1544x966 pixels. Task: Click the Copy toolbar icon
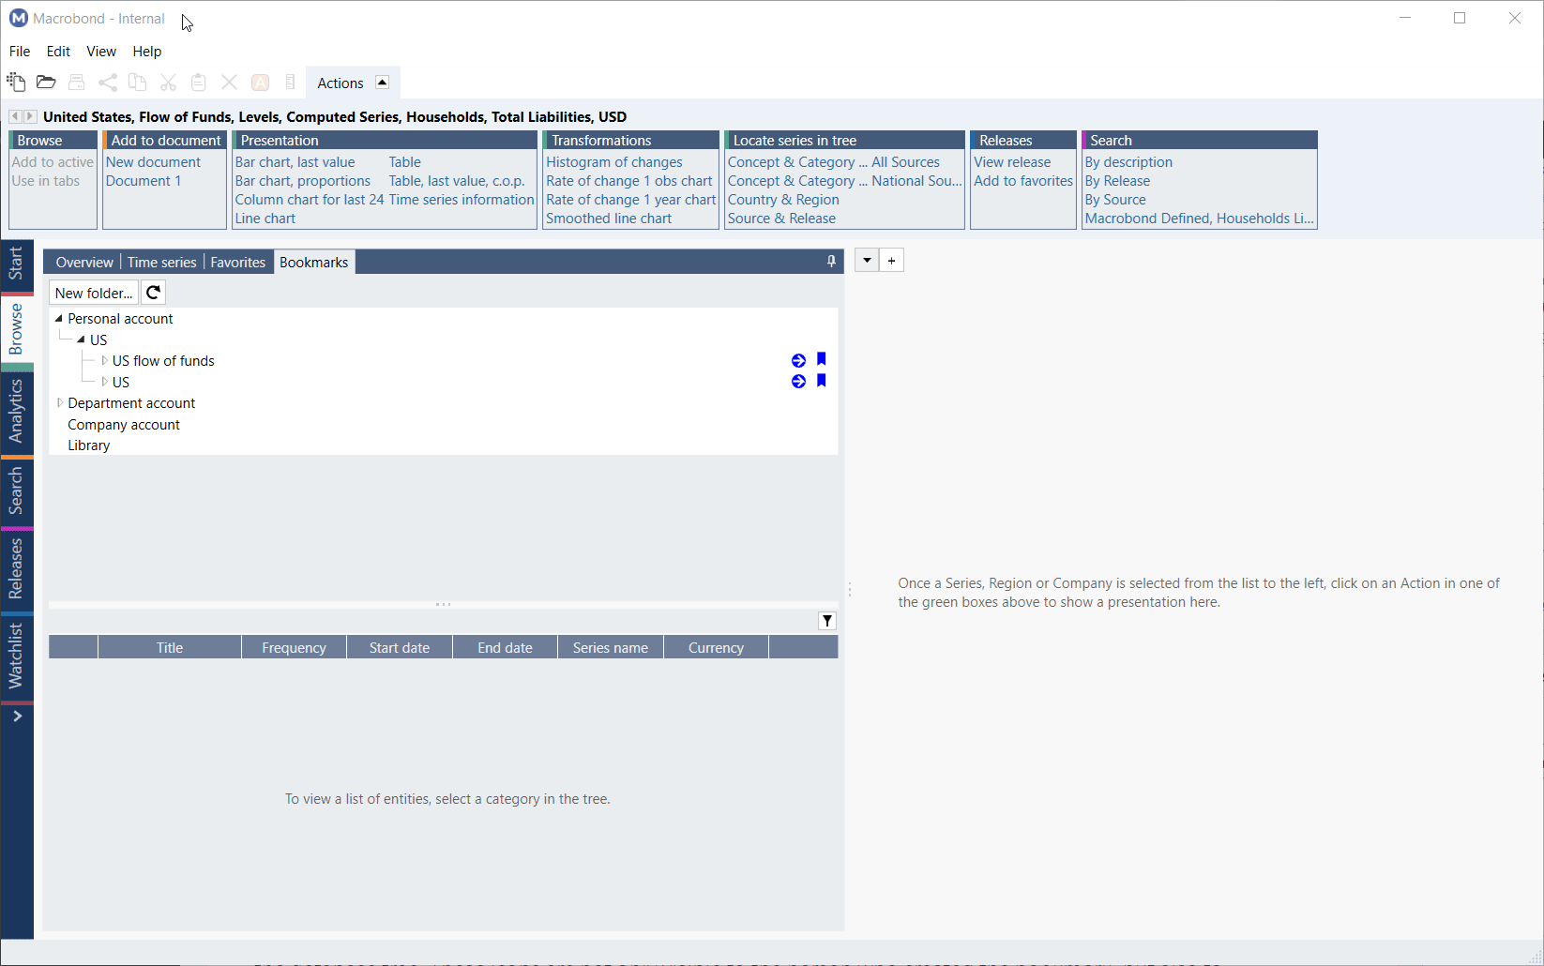(x=138, y=83)
